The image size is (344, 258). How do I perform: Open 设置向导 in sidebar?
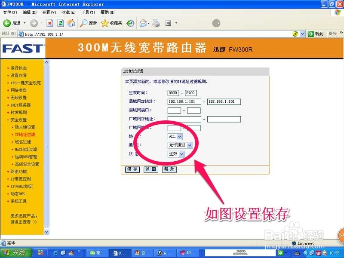click(x=18, y=76)
